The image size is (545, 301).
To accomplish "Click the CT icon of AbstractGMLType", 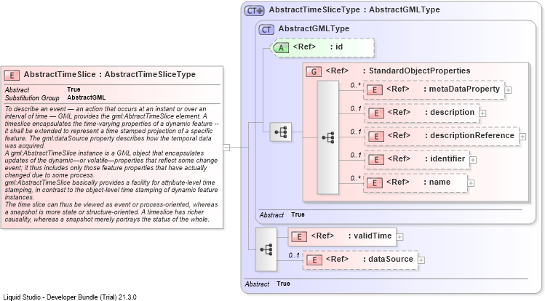I will (x=266, y=30).
